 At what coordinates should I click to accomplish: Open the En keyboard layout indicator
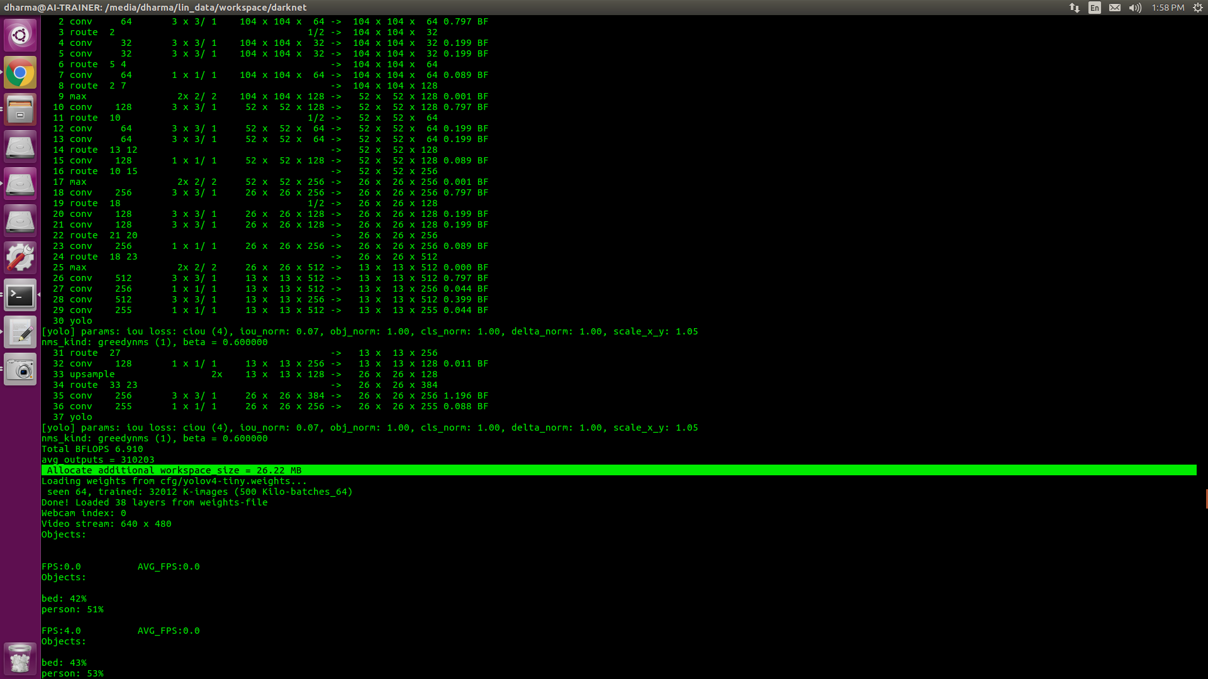click(1095, 8)
